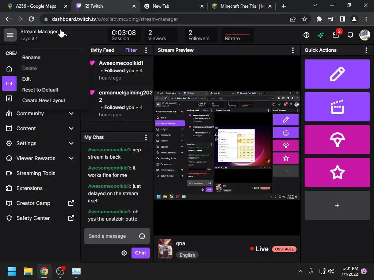Toggle the Chrome side panel icon
This screenshot has height=280, width=374.
click(343, 19)
